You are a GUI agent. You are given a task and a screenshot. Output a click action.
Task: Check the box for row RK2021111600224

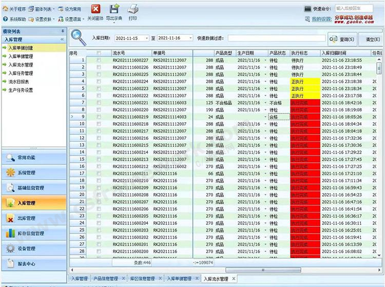pyautogui.click(x=99, y=81)
